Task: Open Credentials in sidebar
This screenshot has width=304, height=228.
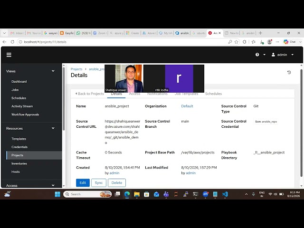Action: [x=19, y=147]
